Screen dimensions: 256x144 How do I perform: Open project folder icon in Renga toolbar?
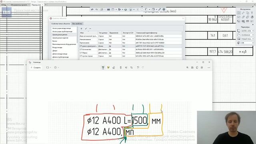tap(108, 10)
